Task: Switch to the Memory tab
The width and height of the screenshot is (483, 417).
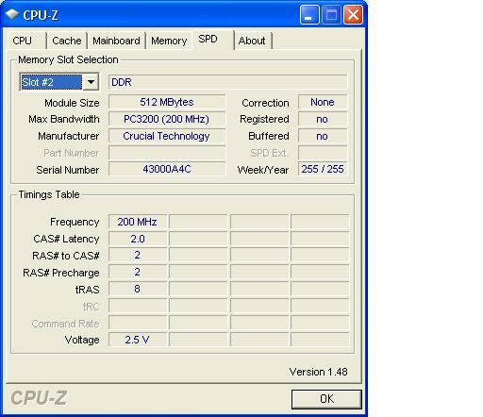Action: (x=169, y=41)
